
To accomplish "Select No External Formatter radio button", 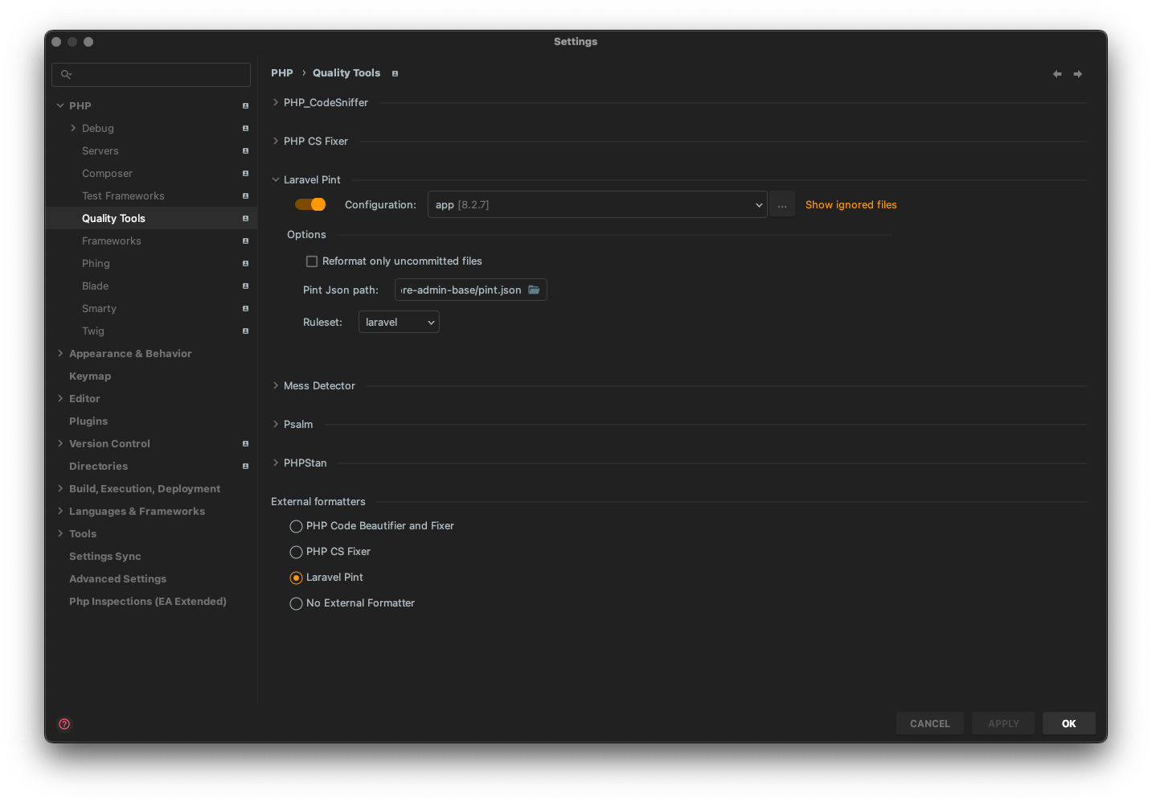I will 296,603.
